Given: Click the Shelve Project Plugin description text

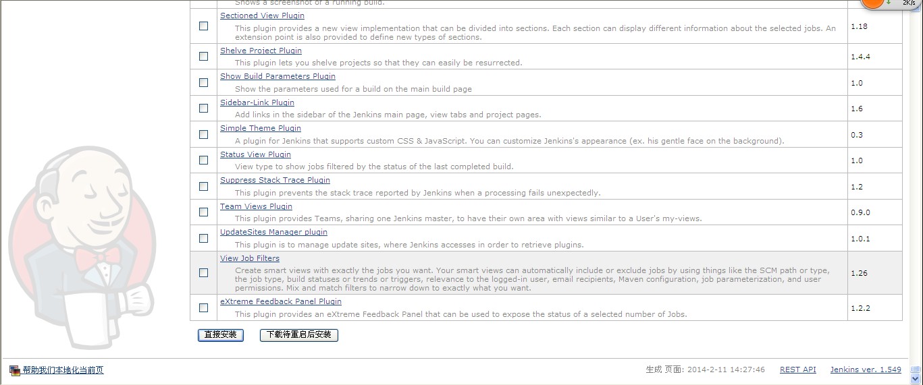Looking at the screenshot, I should click(x=378, y=63).
